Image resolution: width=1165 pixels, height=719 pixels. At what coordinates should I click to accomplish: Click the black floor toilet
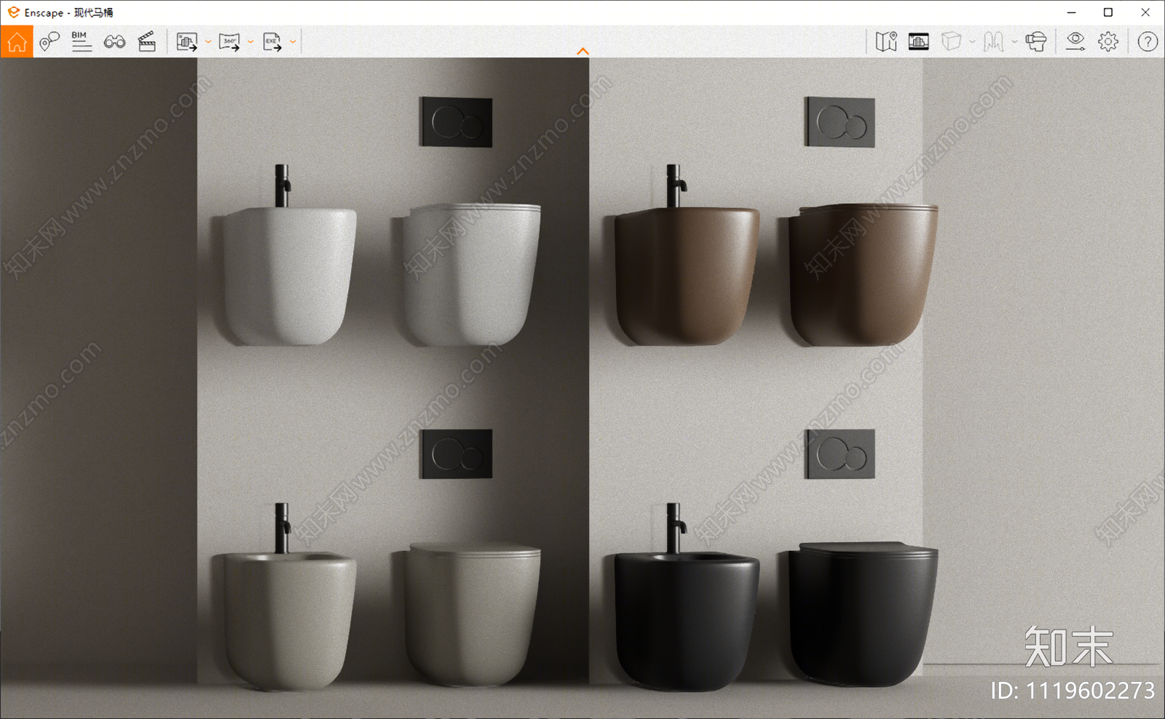click(x=863, y=615)
